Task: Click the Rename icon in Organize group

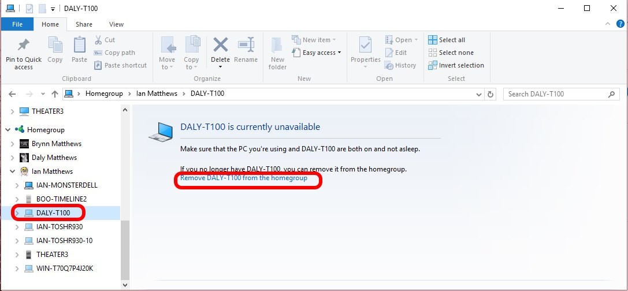Action: (x=246, y=45)
